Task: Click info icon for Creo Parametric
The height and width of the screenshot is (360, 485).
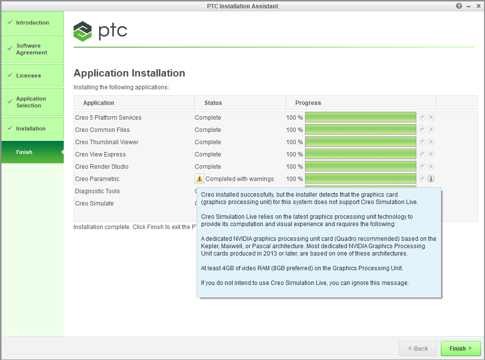Action: pos(431,179)
